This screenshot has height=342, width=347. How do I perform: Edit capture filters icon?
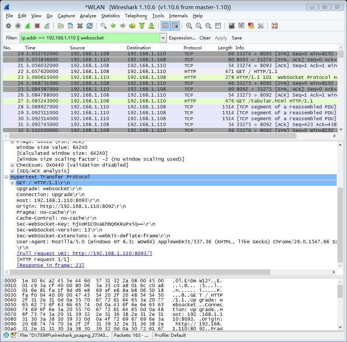click(232, 26)
